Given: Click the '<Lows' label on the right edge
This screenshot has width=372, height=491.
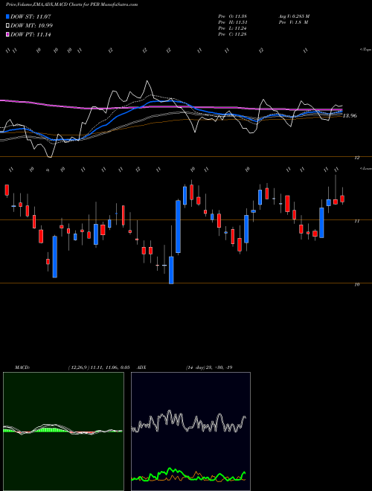Looking at the screenshot, I should click(365, 168).
